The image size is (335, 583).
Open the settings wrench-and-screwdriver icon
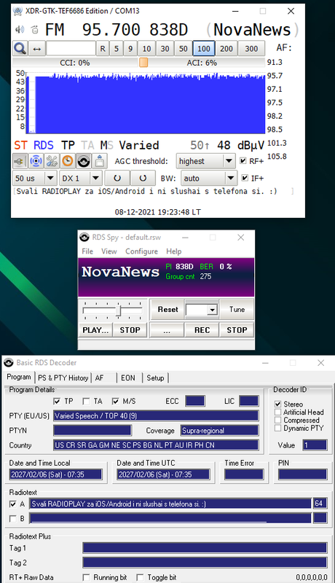point(52,161)
